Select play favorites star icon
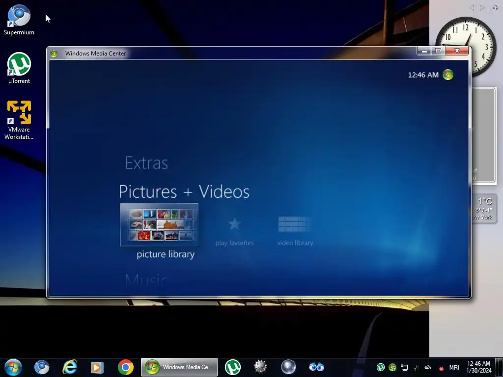The width and height of the screenshot is (503, 377). coord(234,223)
